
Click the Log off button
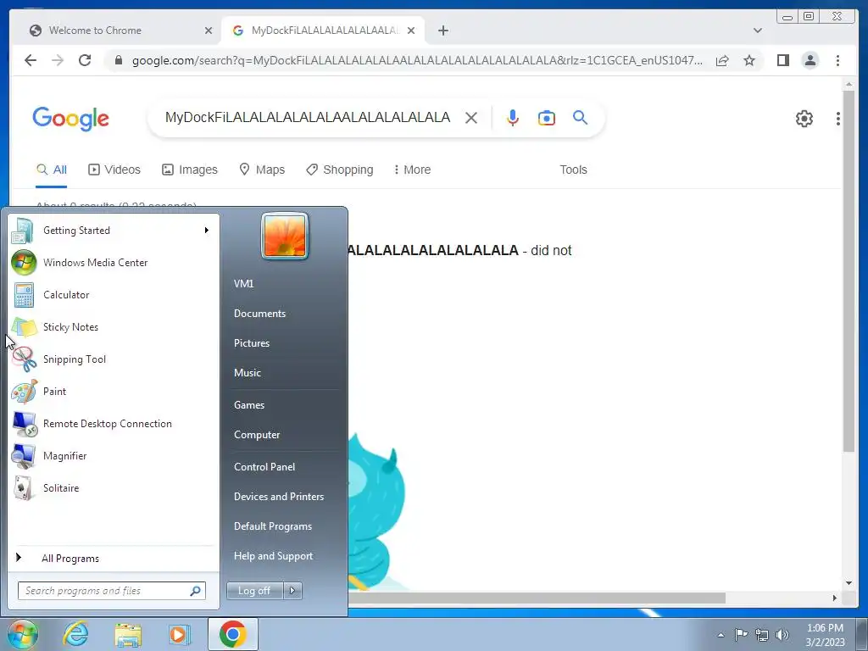tap(254, 591)
